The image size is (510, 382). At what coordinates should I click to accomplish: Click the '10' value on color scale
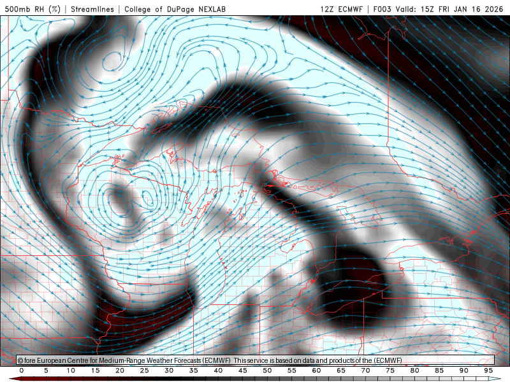[71, 371]
